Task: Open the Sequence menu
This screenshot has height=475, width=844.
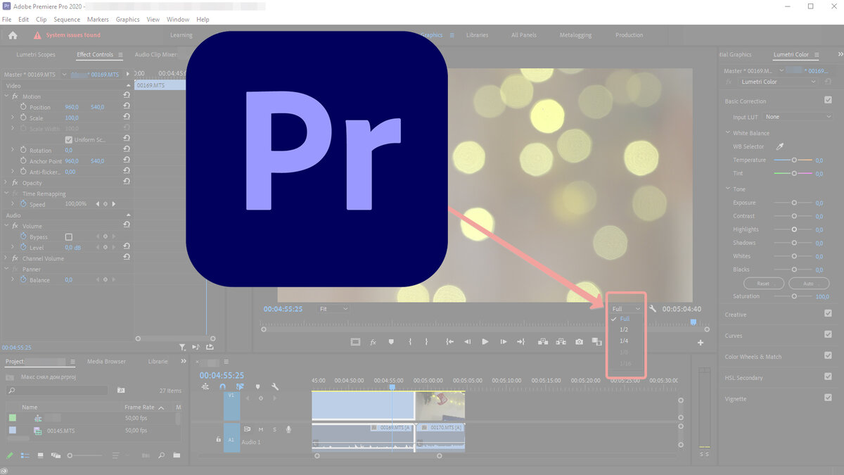Action: (67, 20)
